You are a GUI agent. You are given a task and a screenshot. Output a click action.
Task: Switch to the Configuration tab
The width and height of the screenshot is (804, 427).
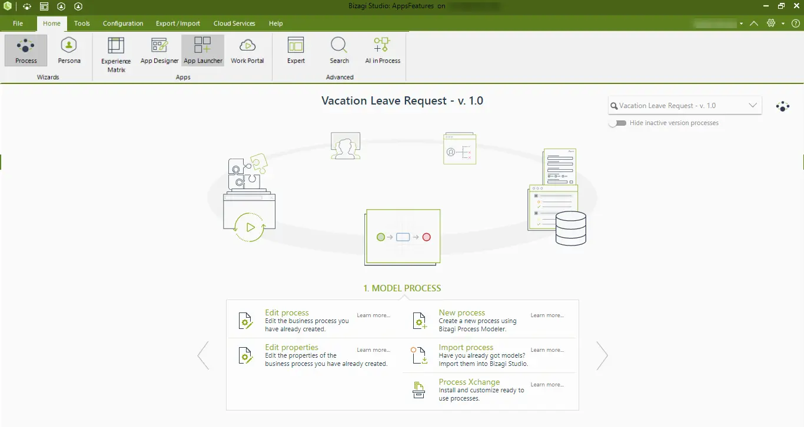123,23
